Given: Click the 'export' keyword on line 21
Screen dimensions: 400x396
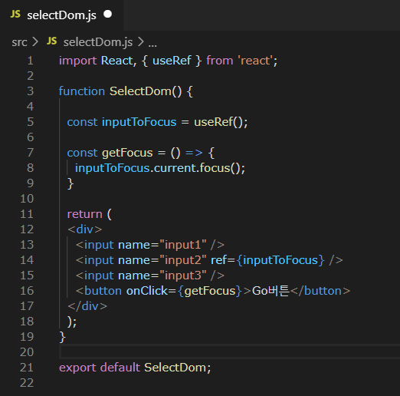Looking at the screenshot, I should 77,368.
